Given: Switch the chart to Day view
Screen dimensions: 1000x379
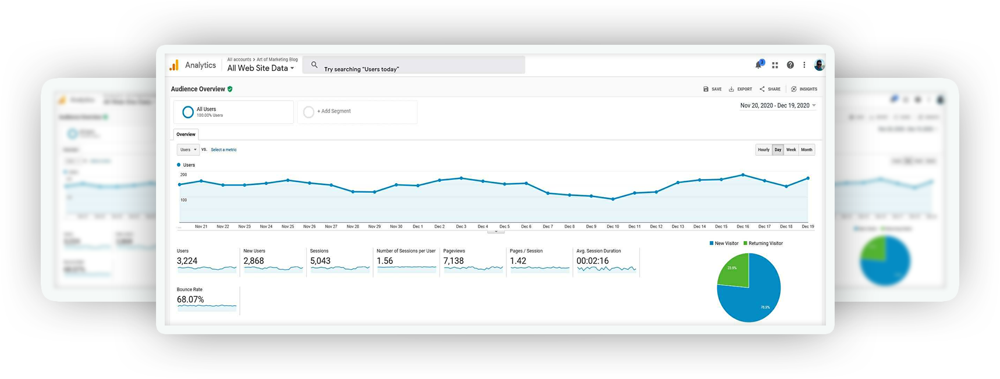Looking at the screenshot, I should coord(778,149).
